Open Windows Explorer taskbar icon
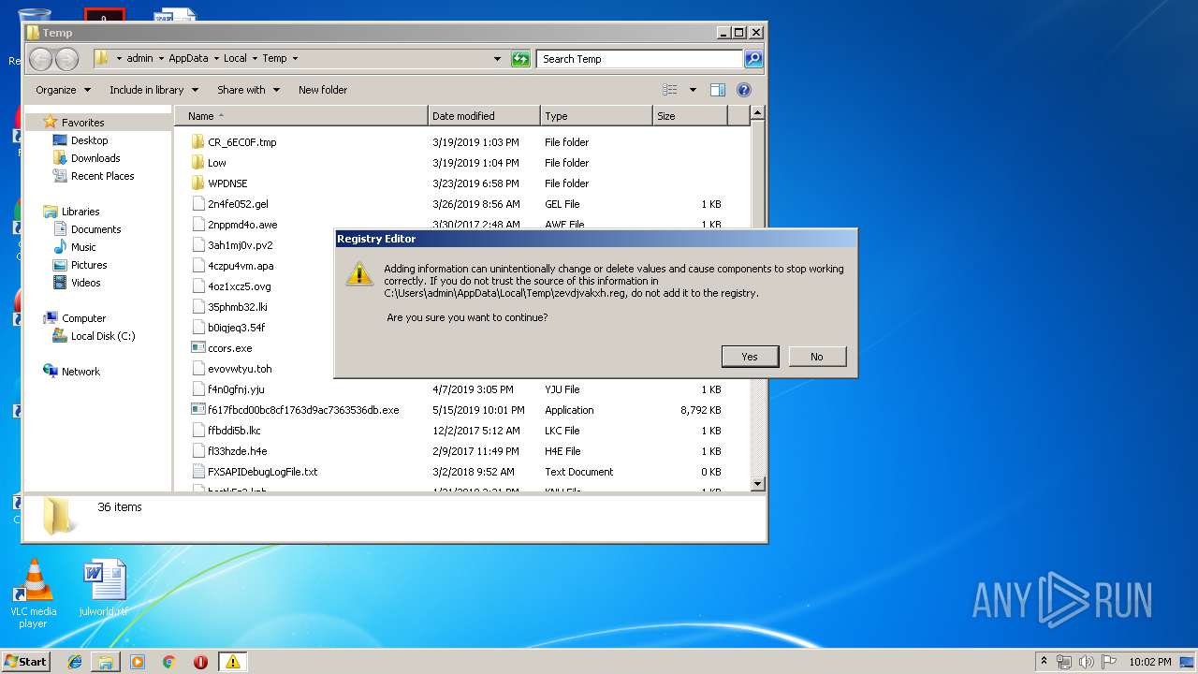Screen dimensions: 1198x674 click(x=106, y=662)
